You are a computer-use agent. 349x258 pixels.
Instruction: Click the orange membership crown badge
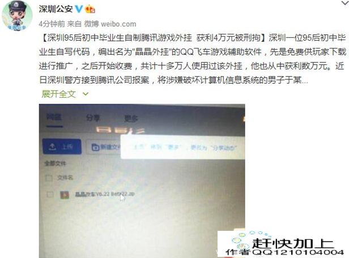[x=90, y=9]
